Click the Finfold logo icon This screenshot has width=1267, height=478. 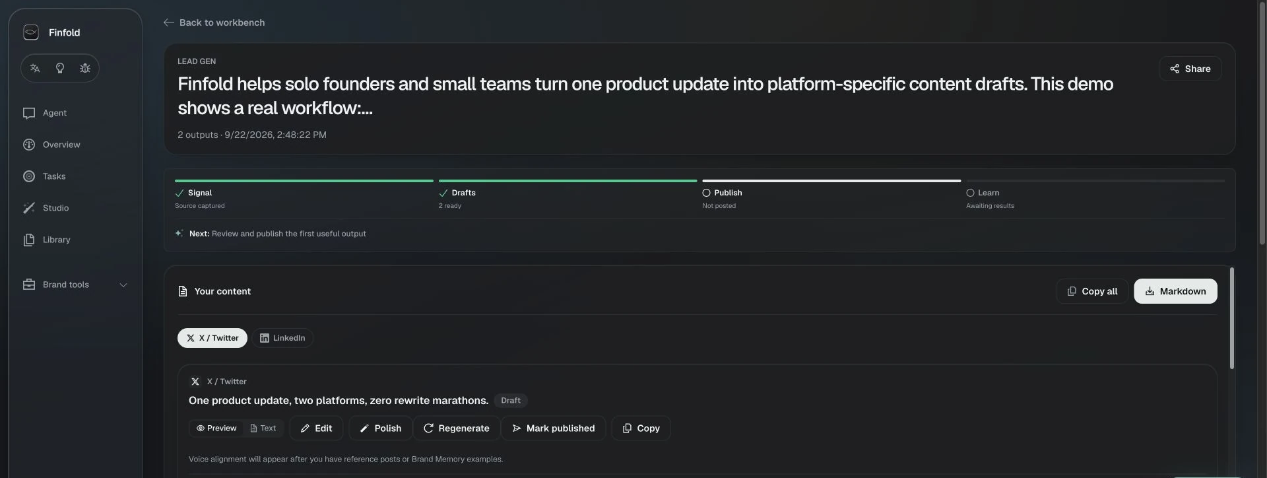(31, 32)
